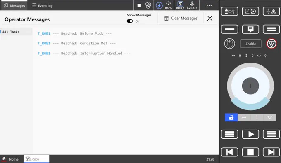Screen dimensions: 281x163
Task: Click the Enable button
Action: (x=250, y=44)
